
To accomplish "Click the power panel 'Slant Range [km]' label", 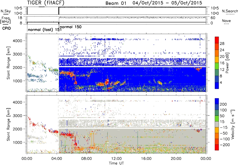I will pyautogui.click(x=8, y=63).
